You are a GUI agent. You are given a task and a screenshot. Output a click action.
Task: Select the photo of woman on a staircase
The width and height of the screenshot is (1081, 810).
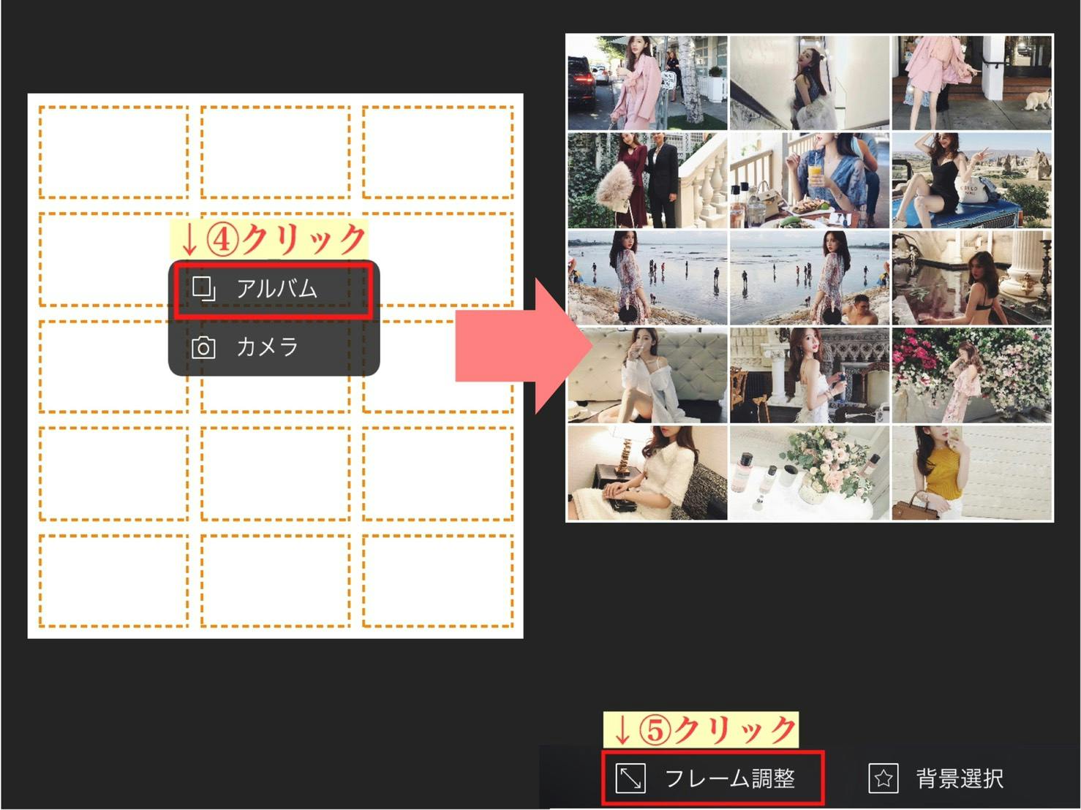pos(810,83)
